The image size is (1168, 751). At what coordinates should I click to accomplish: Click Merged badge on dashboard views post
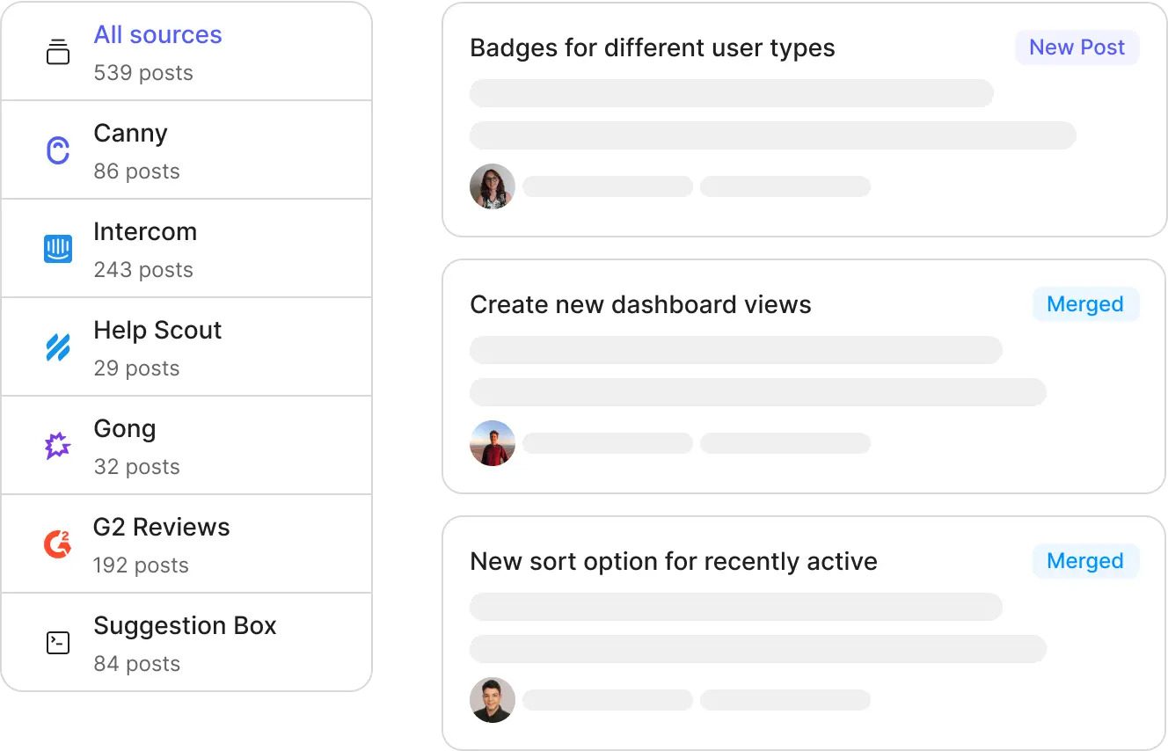(x=1084, y=304)
